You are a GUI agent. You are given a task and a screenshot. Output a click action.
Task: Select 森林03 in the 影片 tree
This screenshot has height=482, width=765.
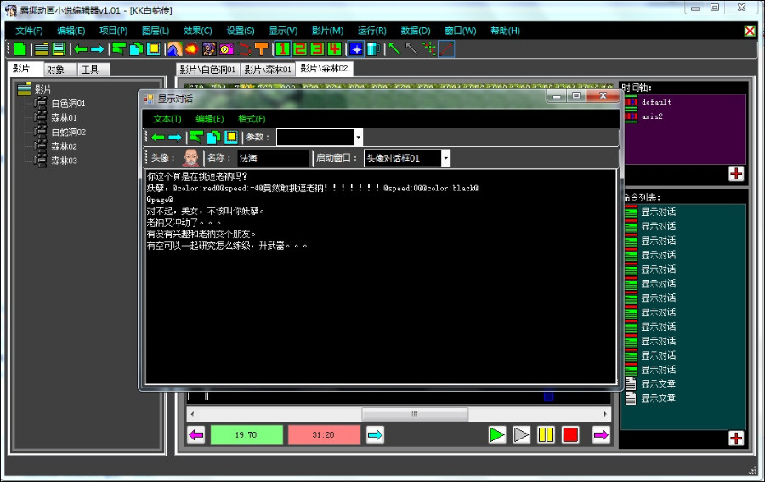click(x=64, y=161)
